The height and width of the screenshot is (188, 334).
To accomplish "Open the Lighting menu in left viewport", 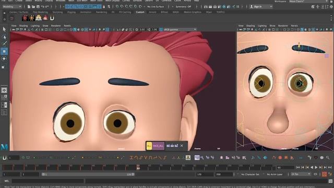I will point(35,26).
